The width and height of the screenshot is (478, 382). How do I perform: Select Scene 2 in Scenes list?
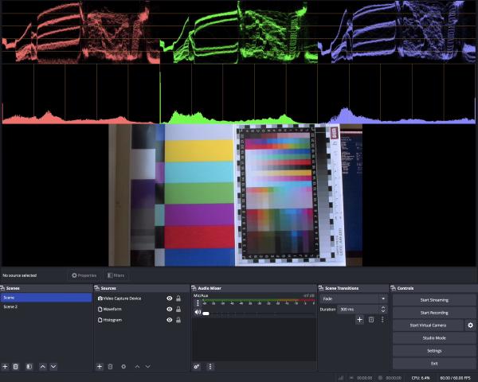tap(46, 306)
